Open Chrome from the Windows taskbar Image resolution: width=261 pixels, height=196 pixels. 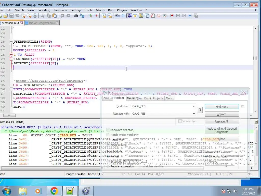(x=54, y=191)
